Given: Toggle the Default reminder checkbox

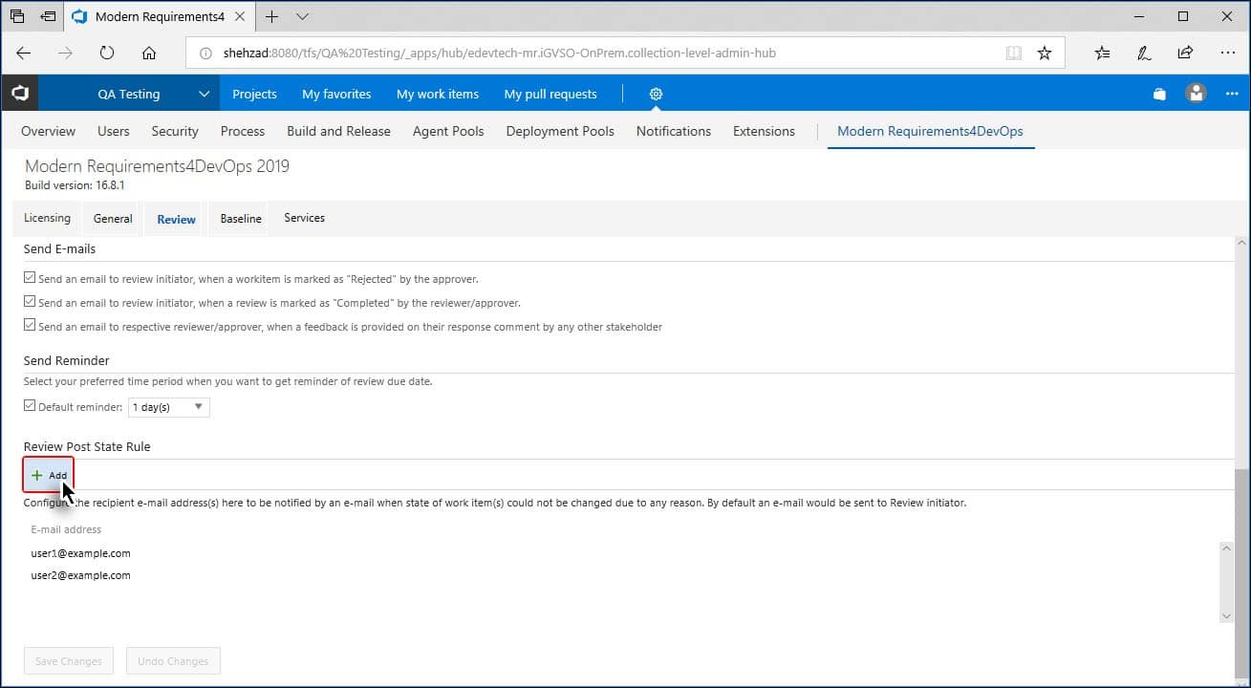Looking at the screenshot, I should pos(30,406).
